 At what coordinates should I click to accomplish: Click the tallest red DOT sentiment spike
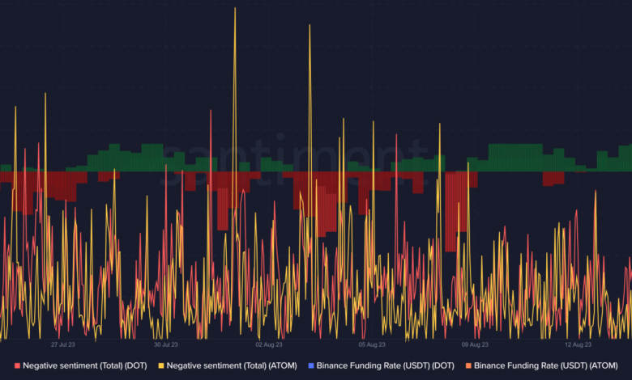[x=211, y=112]
